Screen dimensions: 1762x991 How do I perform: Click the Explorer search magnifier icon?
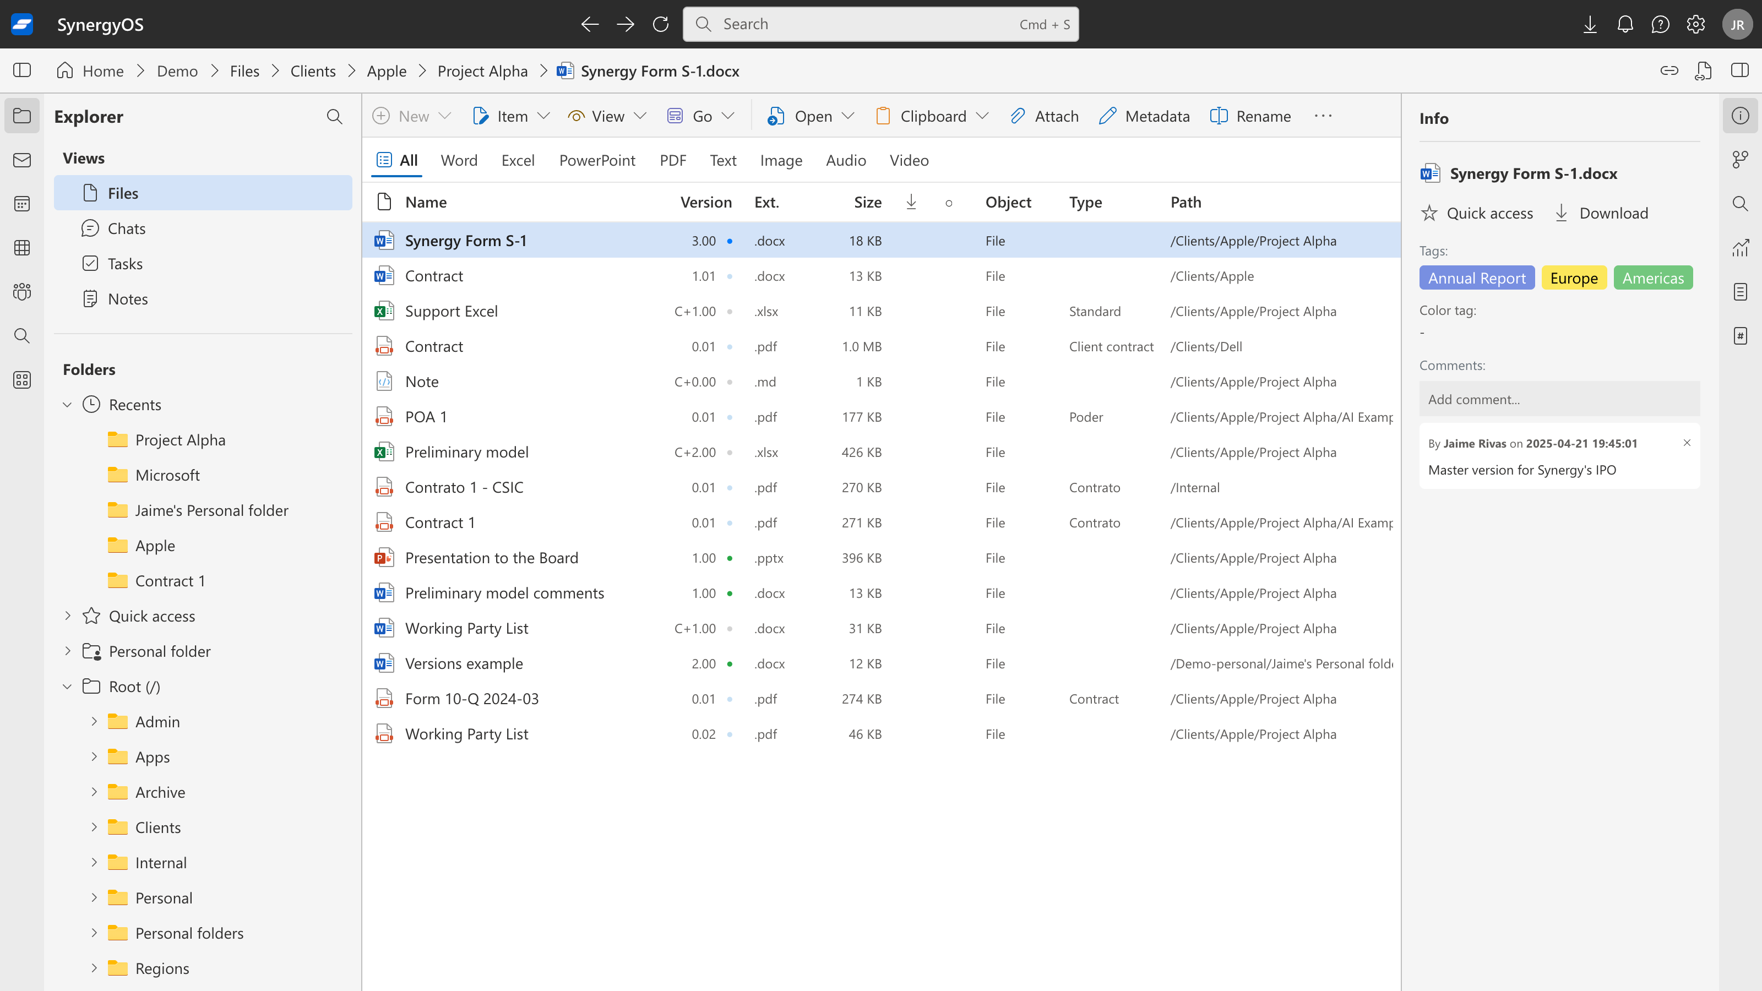click(334, 117)
